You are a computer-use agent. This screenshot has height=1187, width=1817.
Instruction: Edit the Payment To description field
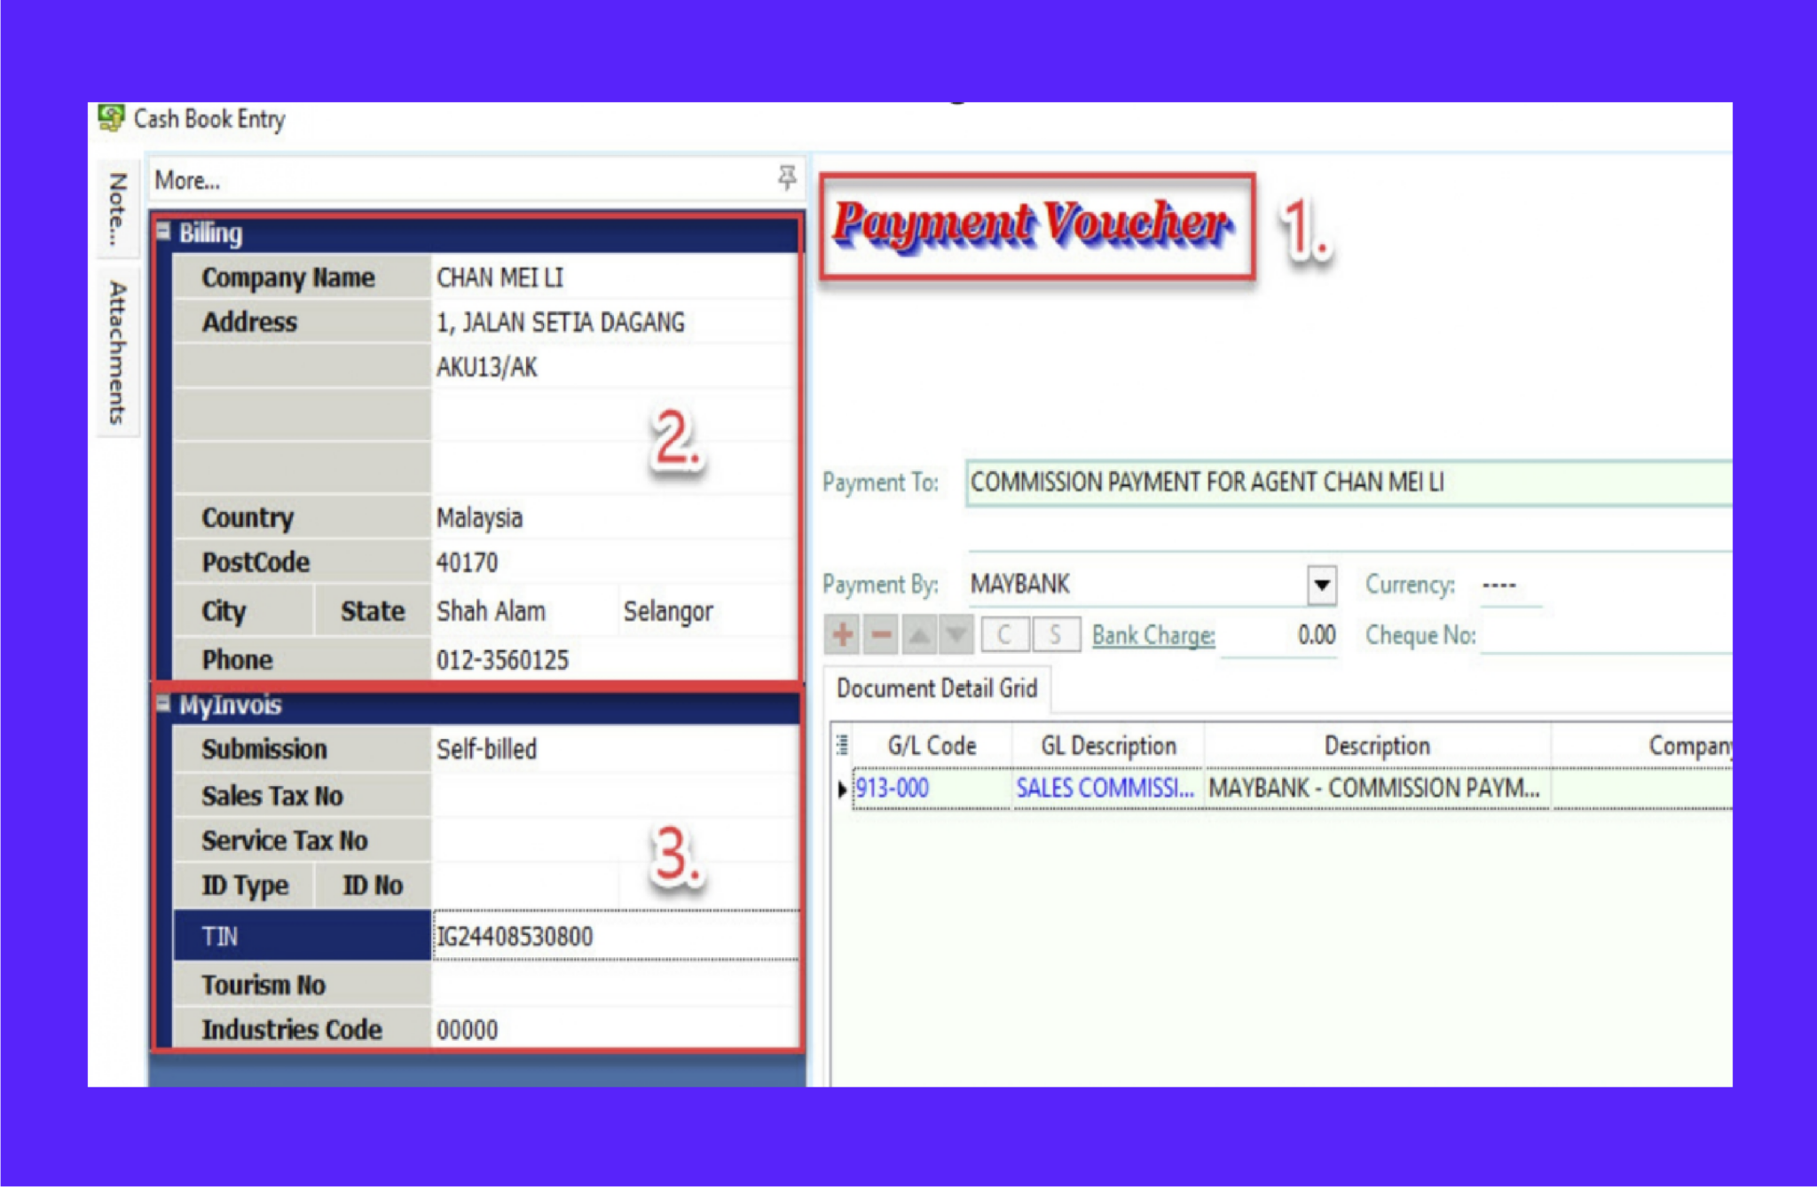point(1242,483)
